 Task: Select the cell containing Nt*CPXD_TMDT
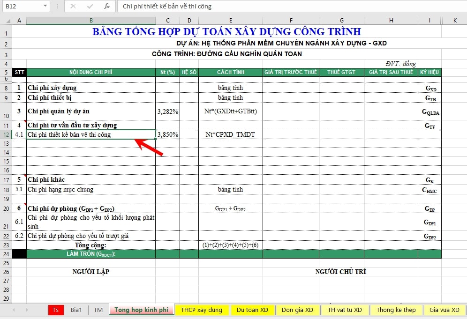click(x=230, y=134)
